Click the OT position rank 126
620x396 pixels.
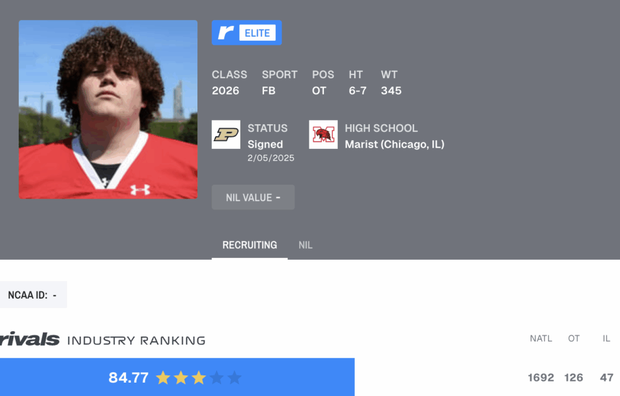[574, 378]
